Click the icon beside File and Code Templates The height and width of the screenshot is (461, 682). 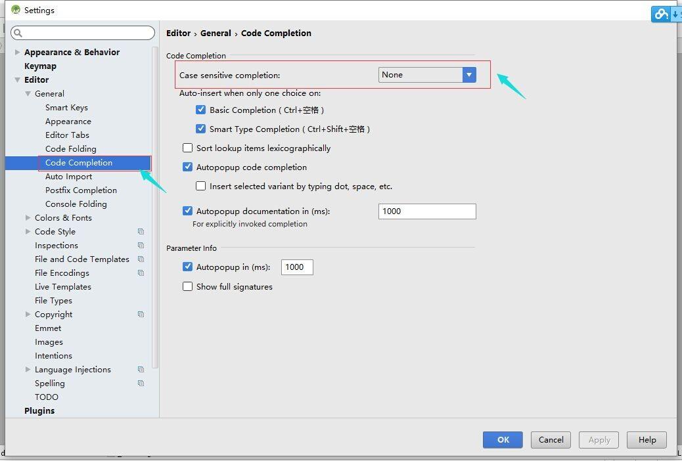pos(141,259)
